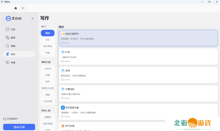Click the home tab icon
The height and width of the screenshot is (131, 220).
point(16,8)
